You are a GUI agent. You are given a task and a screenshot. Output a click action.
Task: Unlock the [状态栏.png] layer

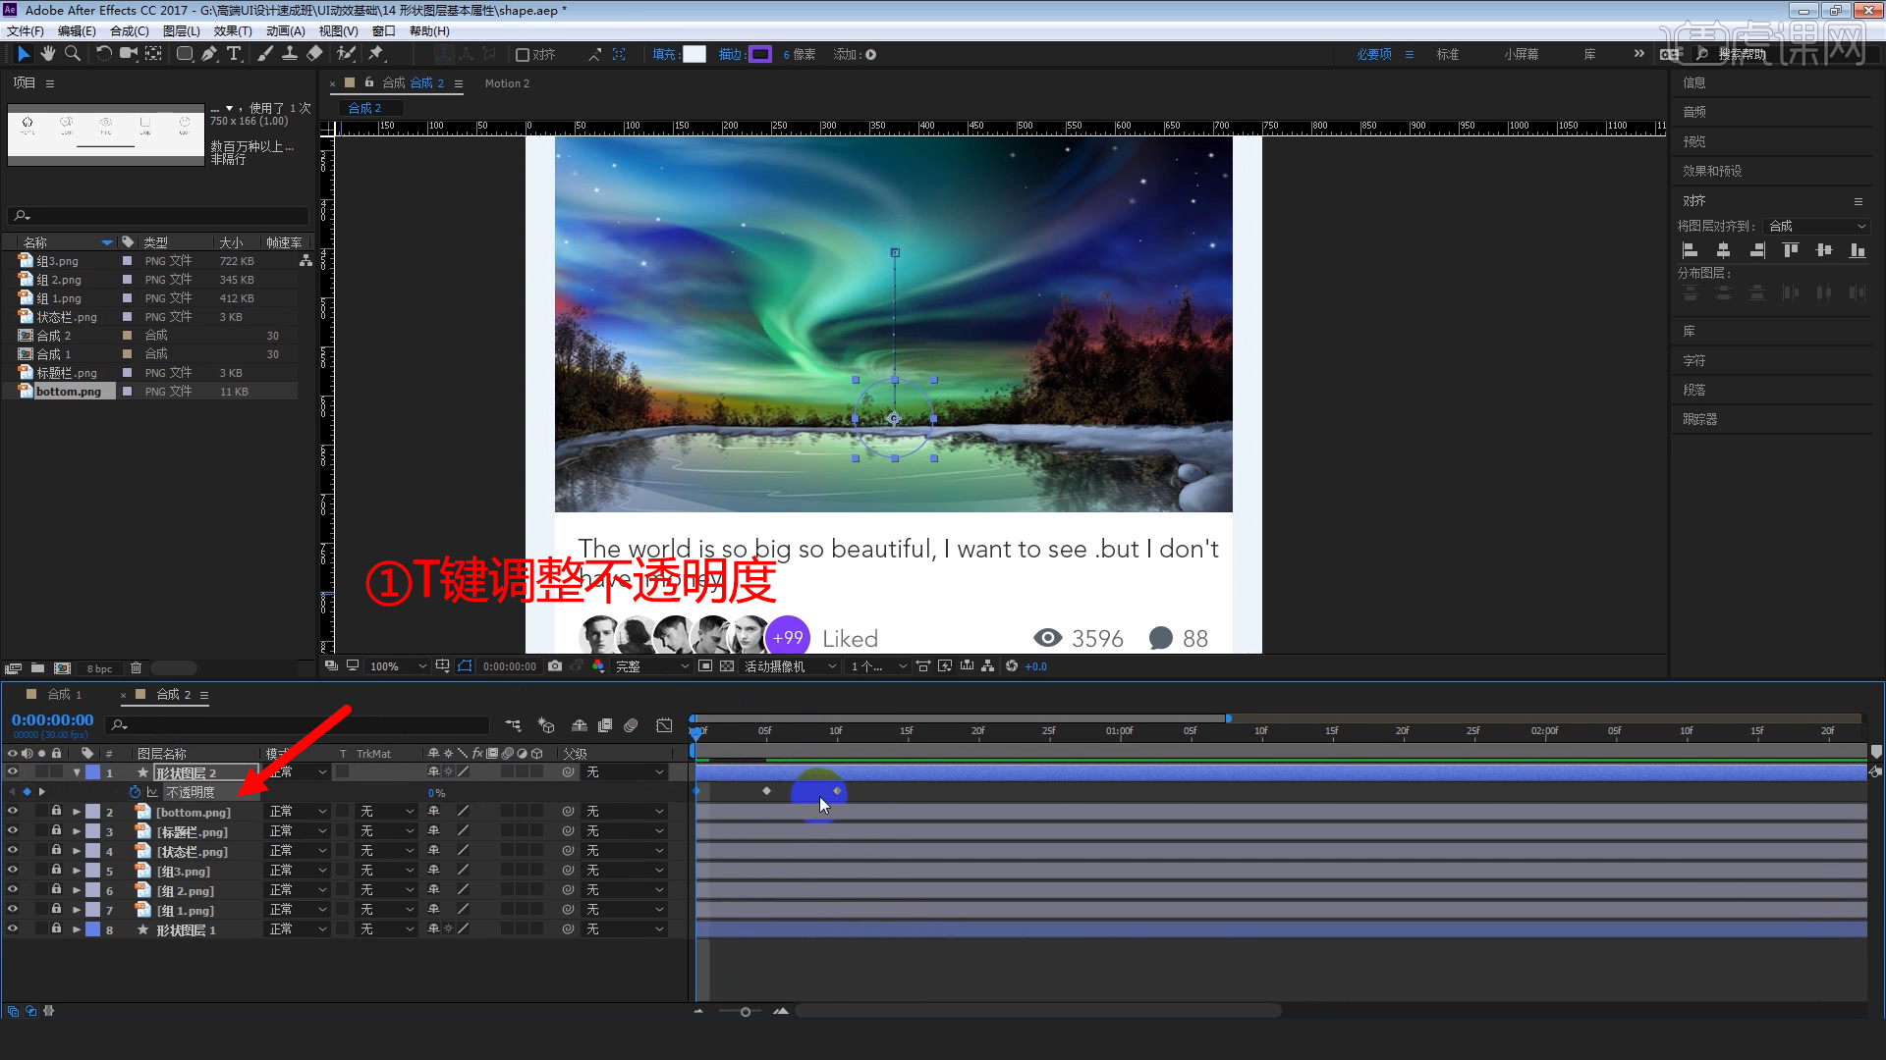[56, 851]
